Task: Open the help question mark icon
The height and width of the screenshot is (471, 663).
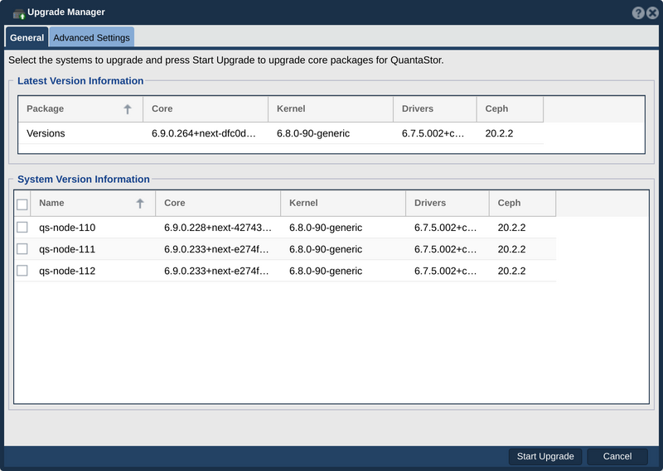Action: 638,12
